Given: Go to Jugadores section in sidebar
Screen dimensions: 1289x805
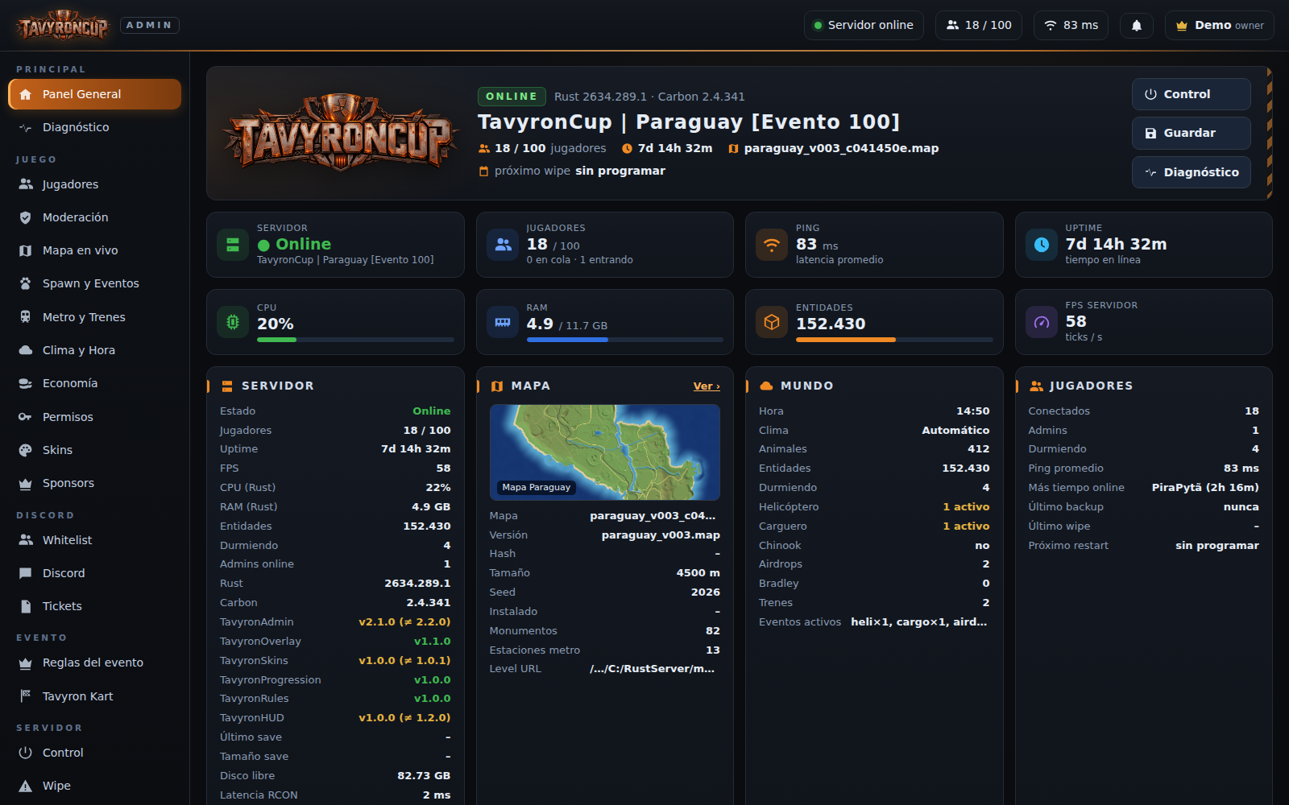Looking at the screenshot, I should (95, 184).
